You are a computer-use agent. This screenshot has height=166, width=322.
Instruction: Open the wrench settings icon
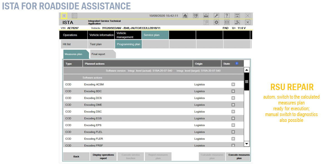(217, 16)
